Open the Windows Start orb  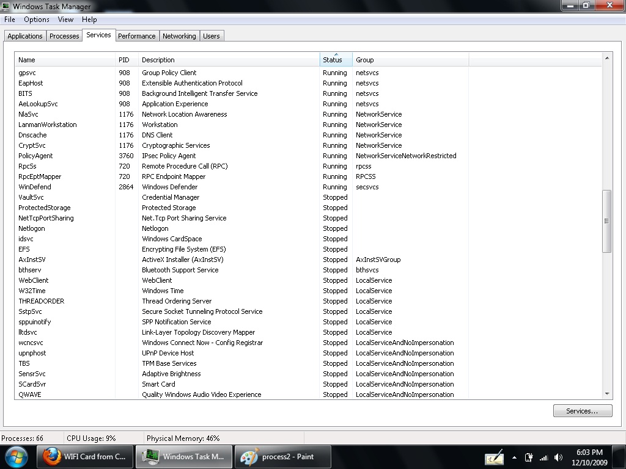(15, 457)
